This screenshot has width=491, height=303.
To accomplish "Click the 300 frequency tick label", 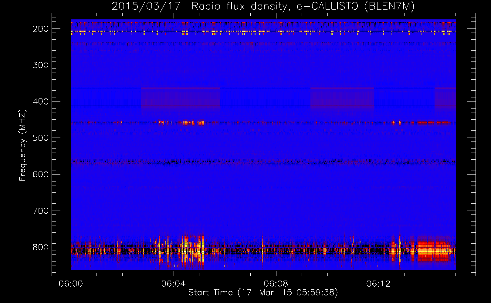I will (x=41, y=65).
